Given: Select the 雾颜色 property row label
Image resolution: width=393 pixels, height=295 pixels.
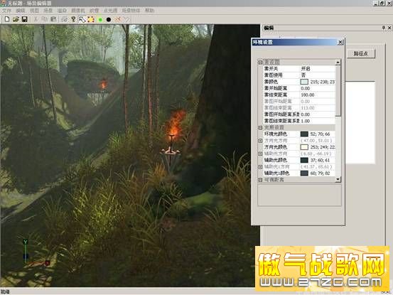Looking at the screenshot, I should (x=271, y=82).
